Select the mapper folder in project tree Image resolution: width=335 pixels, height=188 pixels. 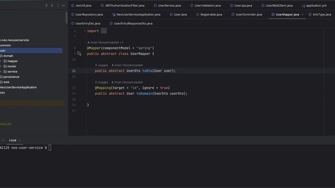tap(13, 61)
